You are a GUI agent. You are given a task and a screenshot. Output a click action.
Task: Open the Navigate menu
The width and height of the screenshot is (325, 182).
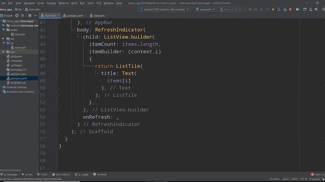[x=29, y=3]
